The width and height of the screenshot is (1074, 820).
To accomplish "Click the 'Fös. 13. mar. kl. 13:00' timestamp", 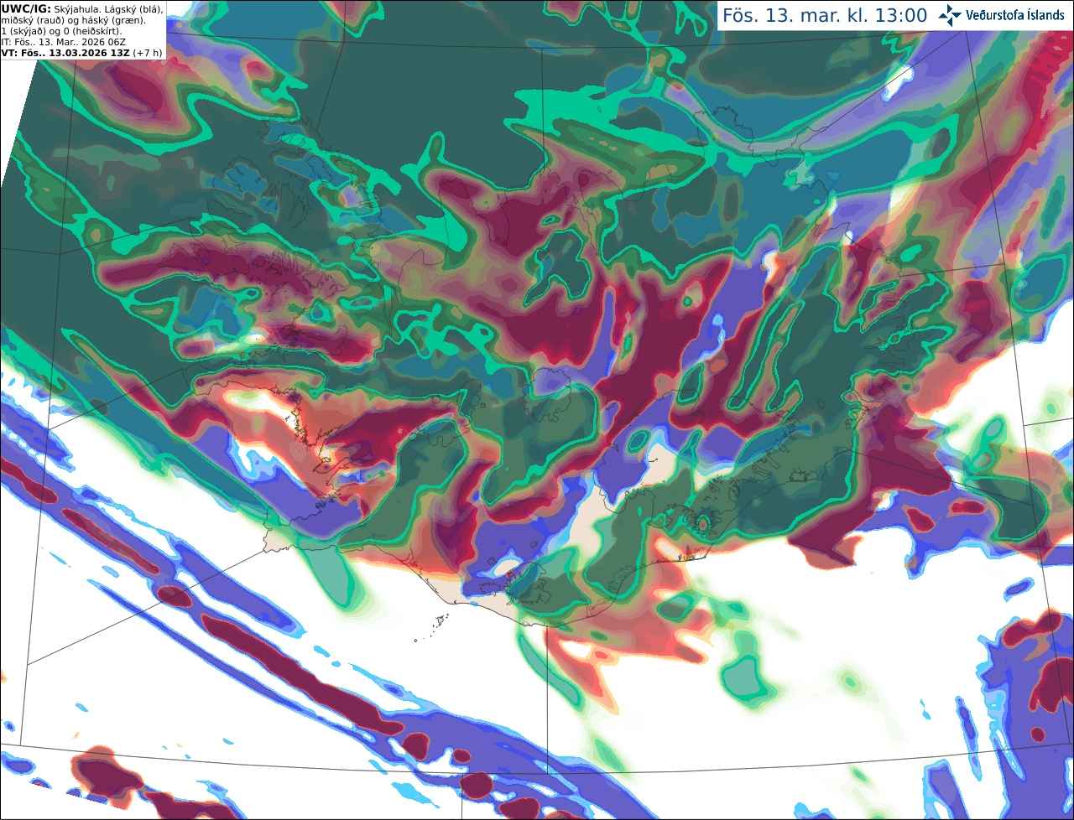I will click(825, 16).
